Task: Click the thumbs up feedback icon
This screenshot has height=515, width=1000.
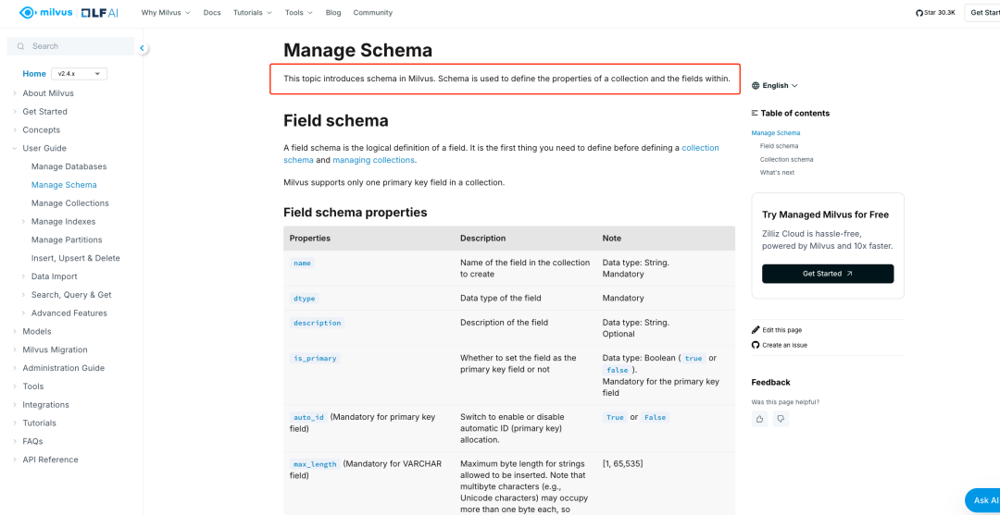Action: click(x=760, y=419)
